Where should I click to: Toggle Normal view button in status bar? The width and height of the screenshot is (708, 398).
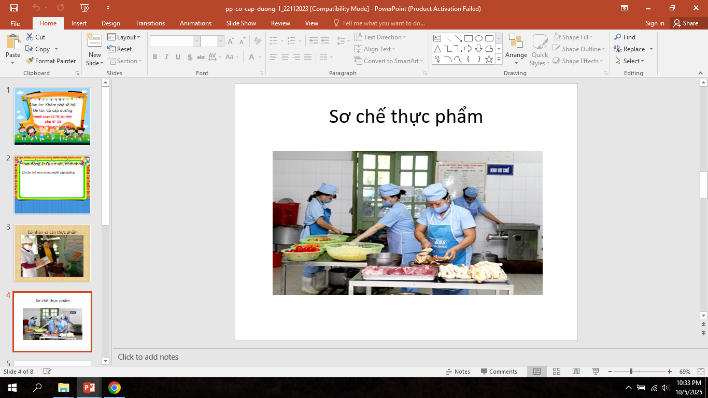click(x=537, y=372)
